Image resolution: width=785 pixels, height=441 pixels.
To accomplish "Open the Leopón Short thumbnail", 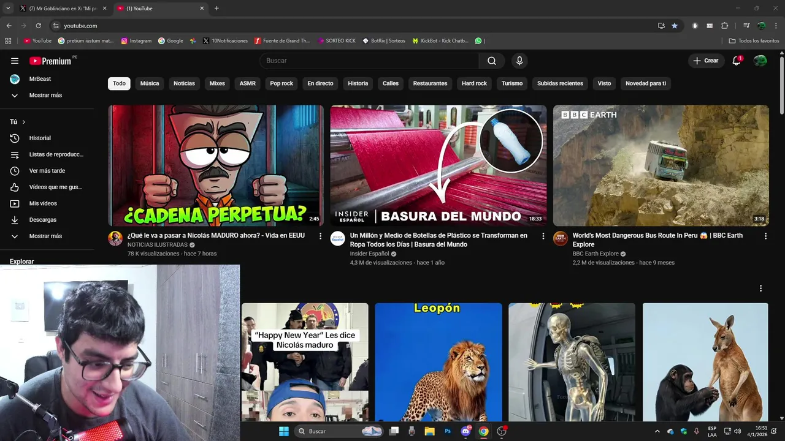I will pyautogui.click(x=438, y=362).
